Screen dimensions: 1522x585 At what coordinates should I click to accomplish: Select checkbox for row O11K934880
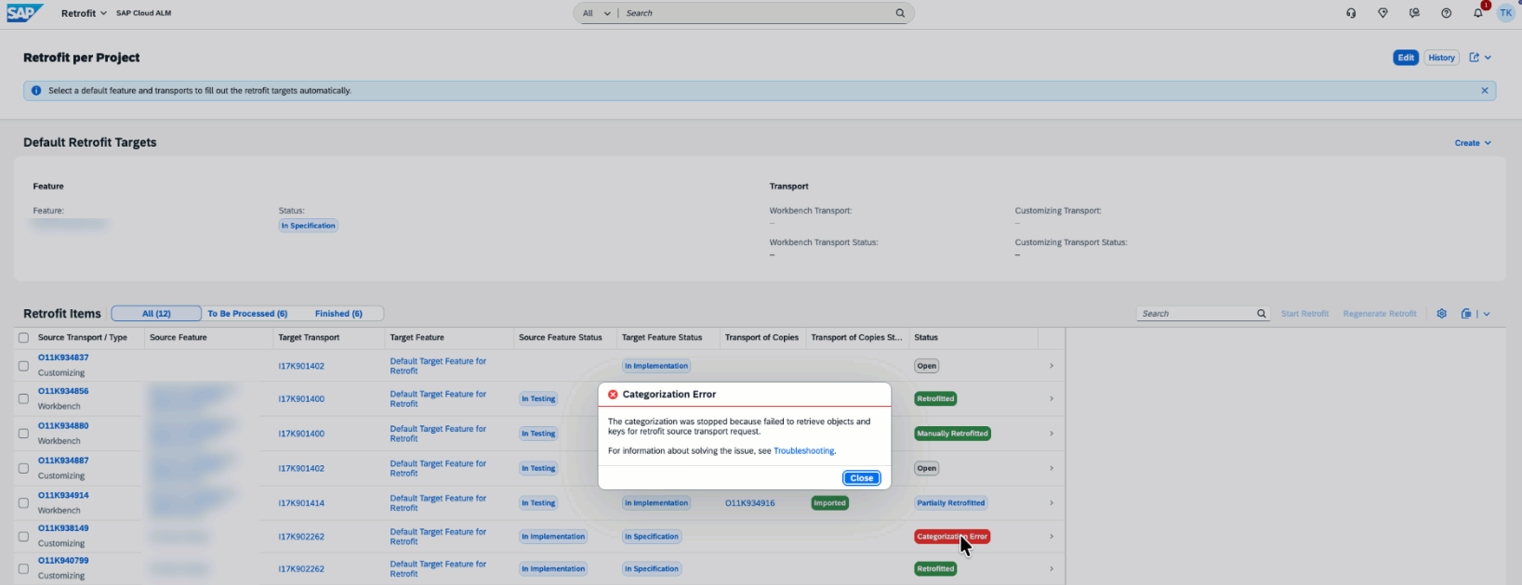tap(23, 434)
